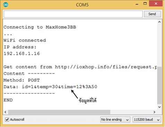Click the Arduino logo icon in title bar
This screenshot has width=165, height=127.
pyautogui.click(x=6, y=5)
